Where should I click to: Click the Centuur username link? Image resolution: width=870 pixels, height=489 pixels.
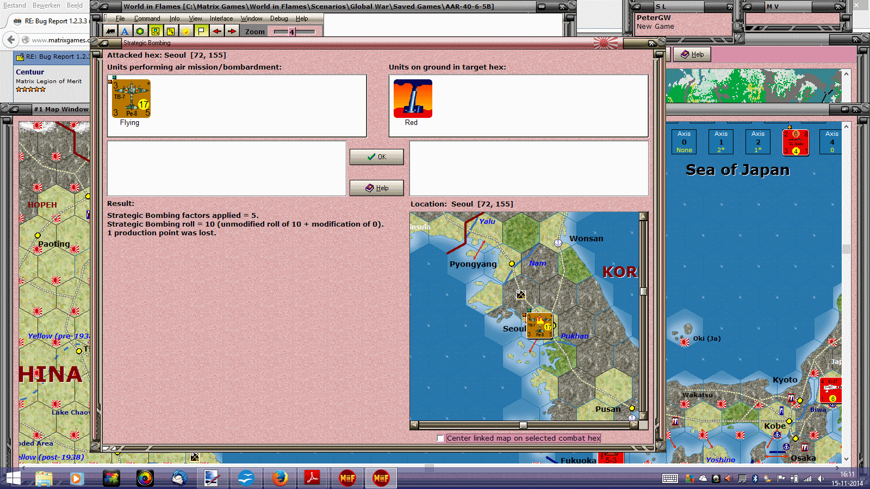(30, 72)
